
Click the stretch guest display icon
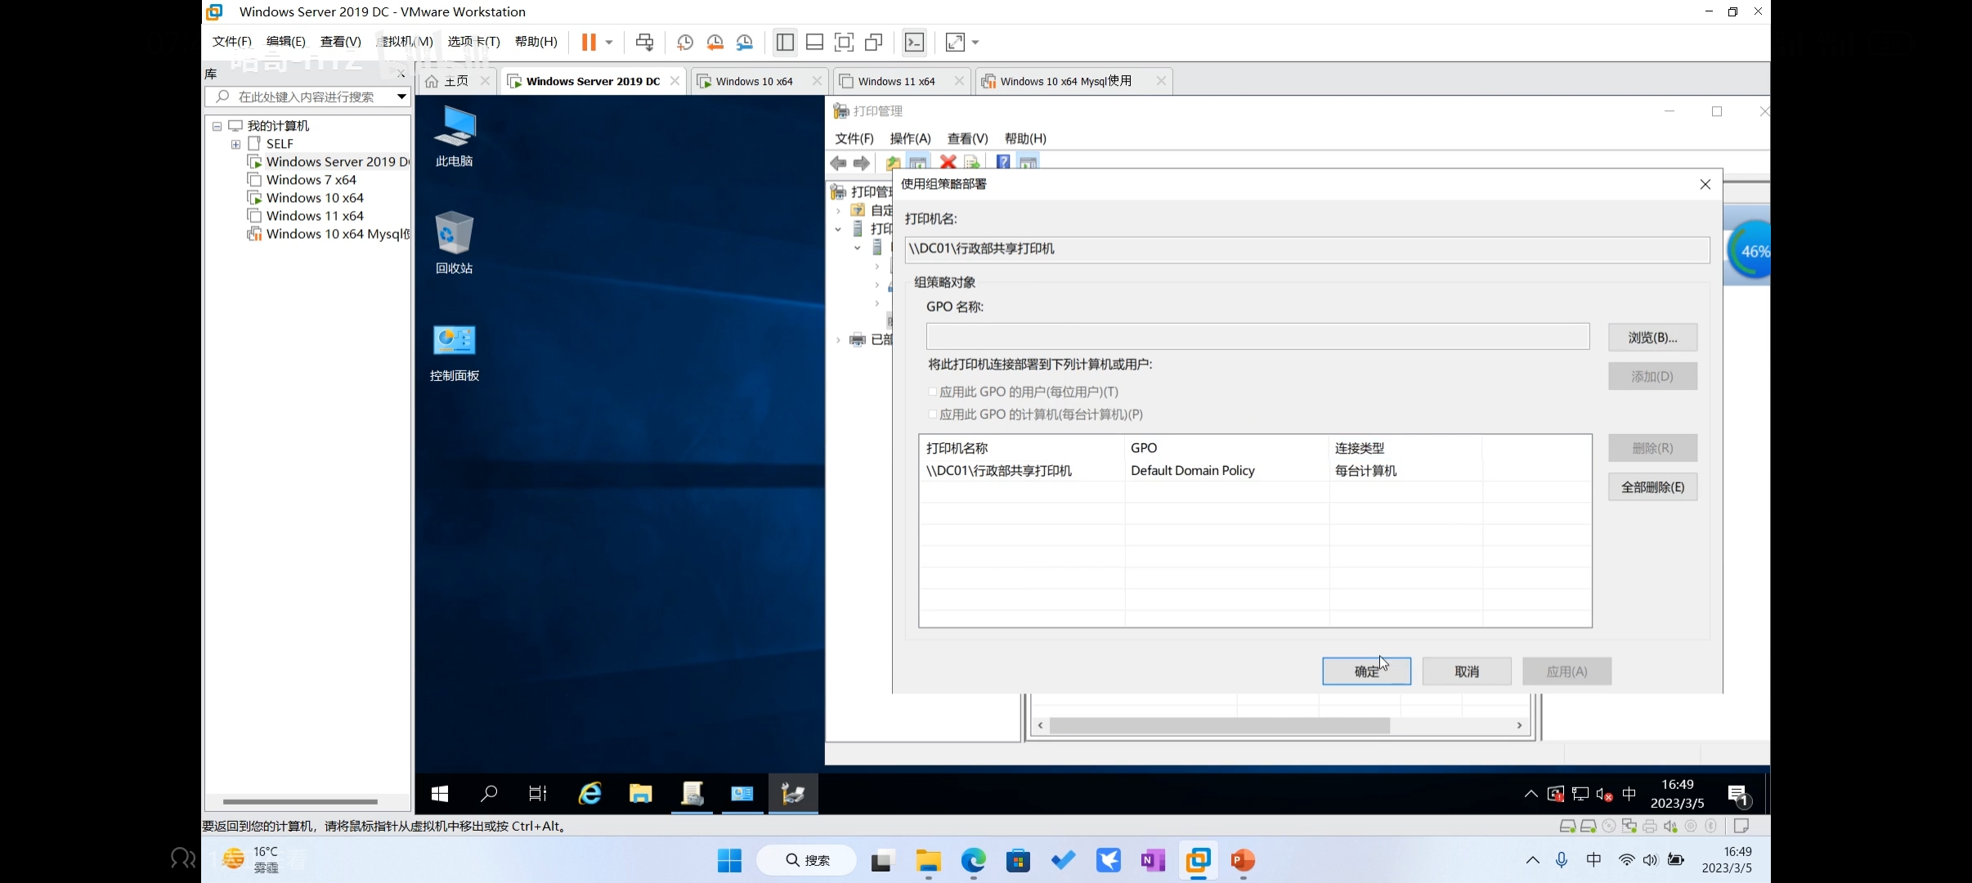(x=955, y=42)
